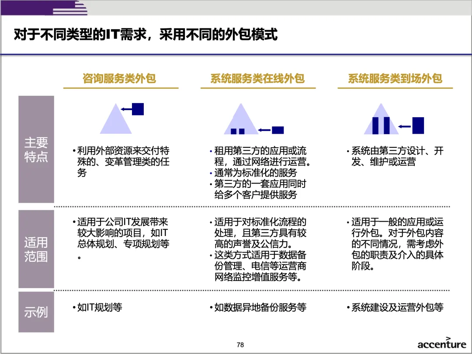The width and height of the screenshot is (472, 354).
Task: Select the 系统服务类在线外包 column heading
Action: pos(257,78)
